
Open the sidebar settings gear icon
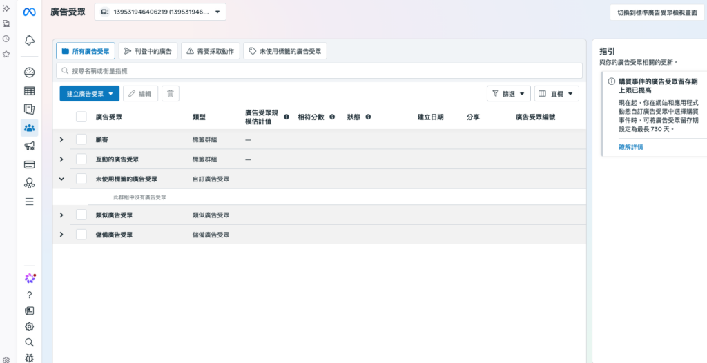(x=29, y=326)
